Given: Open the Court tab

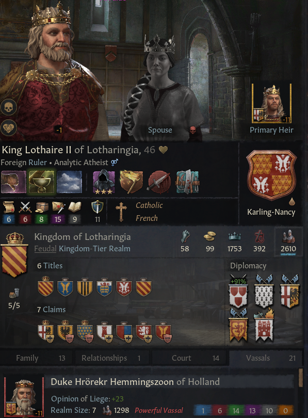Looking at the screenshot, I should [x=190, y=358].
